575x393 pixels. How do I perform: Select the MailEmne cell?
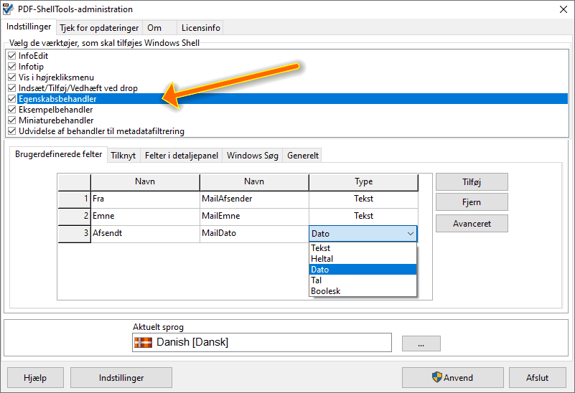[254, 216]
